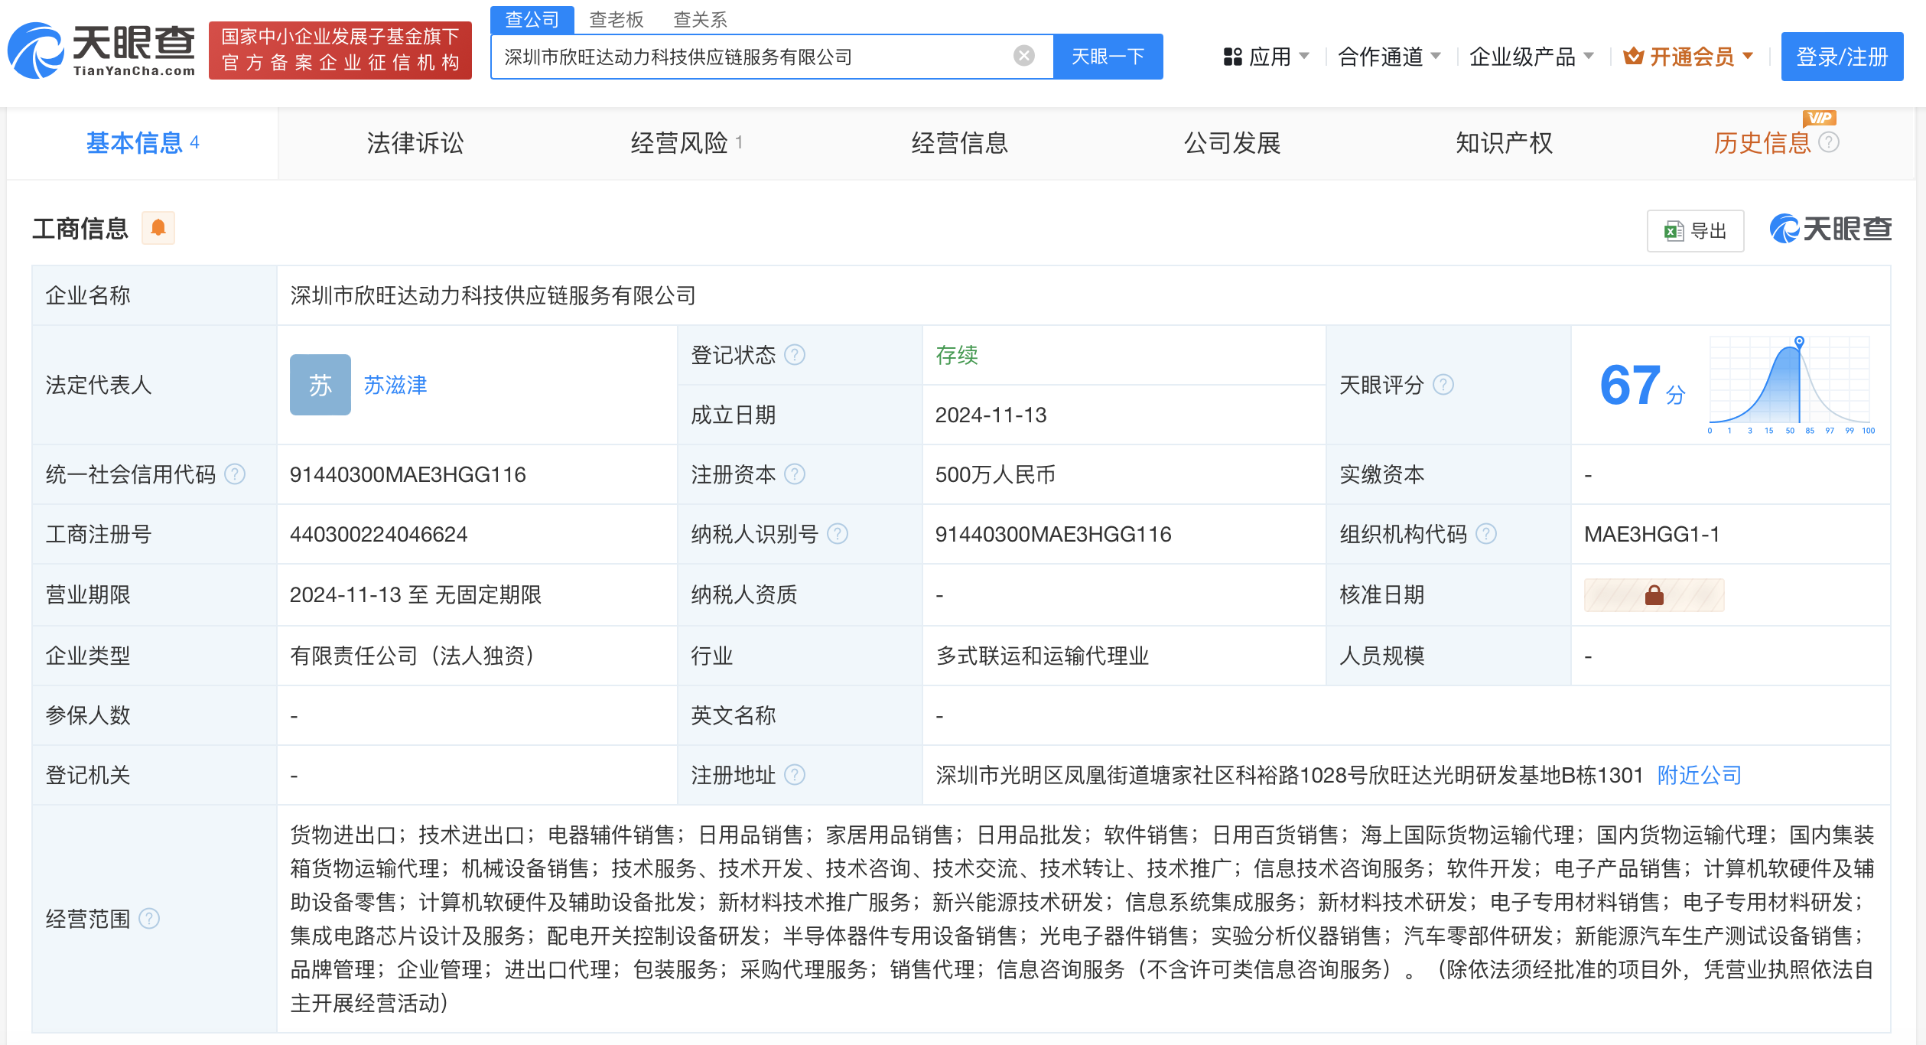Click the 附近公司 link
This screenshot has width=1926, height=1045.
[1700, 775]
